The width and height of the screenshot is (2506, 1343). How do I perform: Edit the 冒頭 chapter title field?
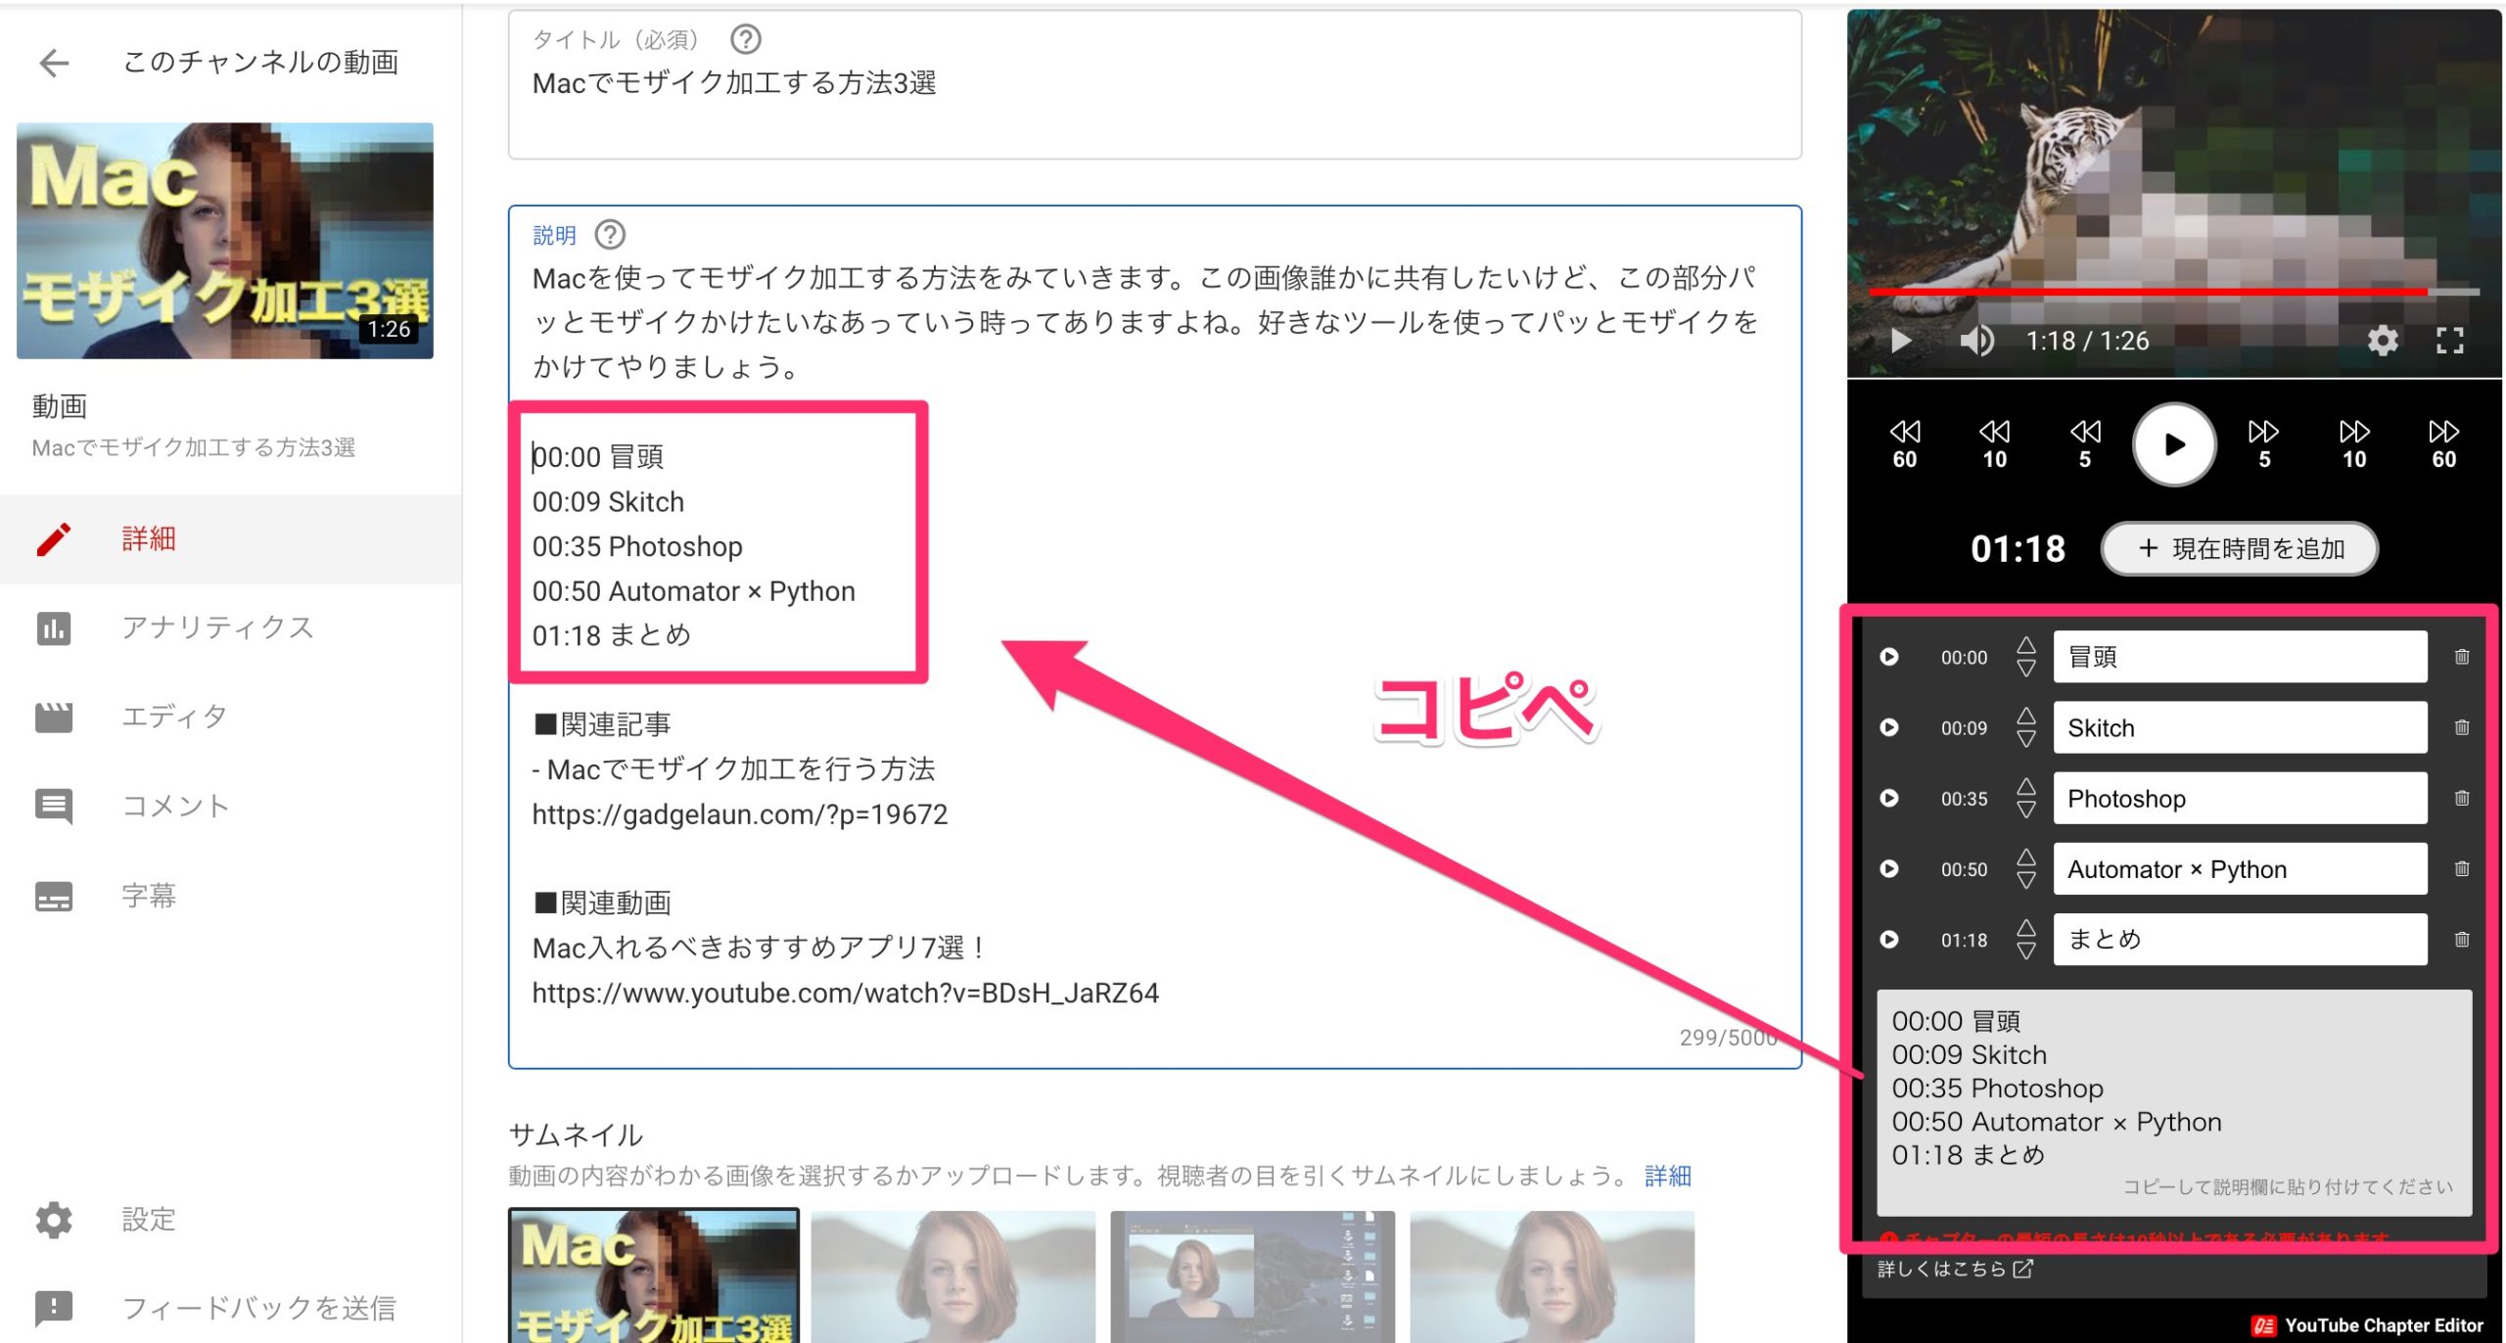tap(2240, 657)
